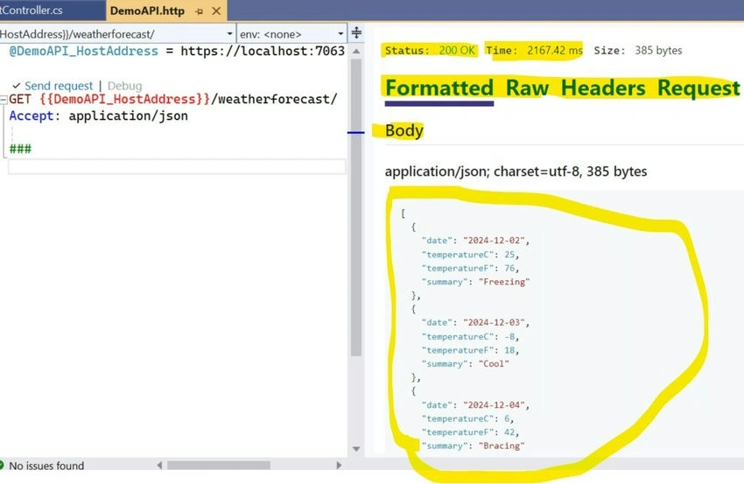Click the Debug link
Screen dimensions: 744x484
[124, 86]
